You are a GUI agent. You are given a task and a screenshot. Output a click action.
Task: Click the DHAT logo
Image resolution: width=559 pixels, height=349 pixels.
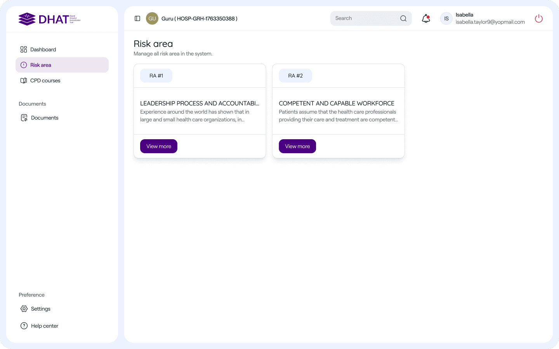tap(49, 19)
